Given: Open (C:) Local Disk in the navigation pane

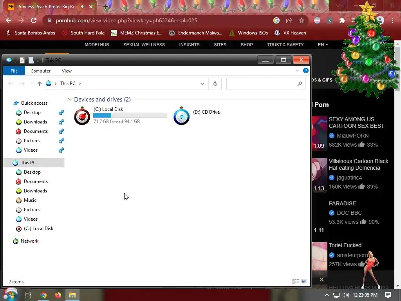Looking at the screenshot, I should (x=38, y=228).
